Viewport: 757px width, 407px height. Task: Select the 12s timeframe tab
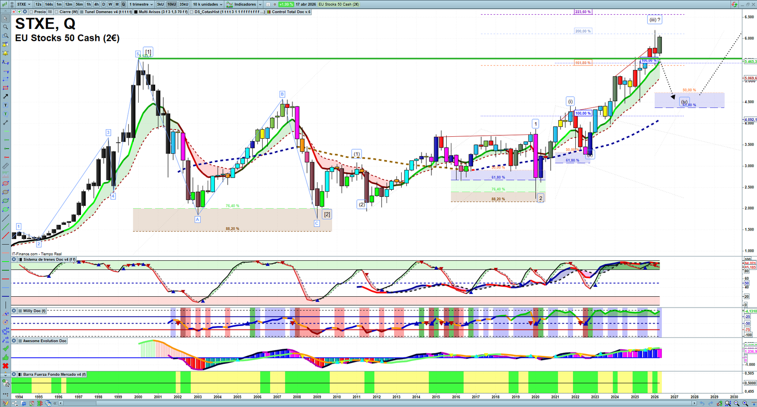(x=38, y=4)
